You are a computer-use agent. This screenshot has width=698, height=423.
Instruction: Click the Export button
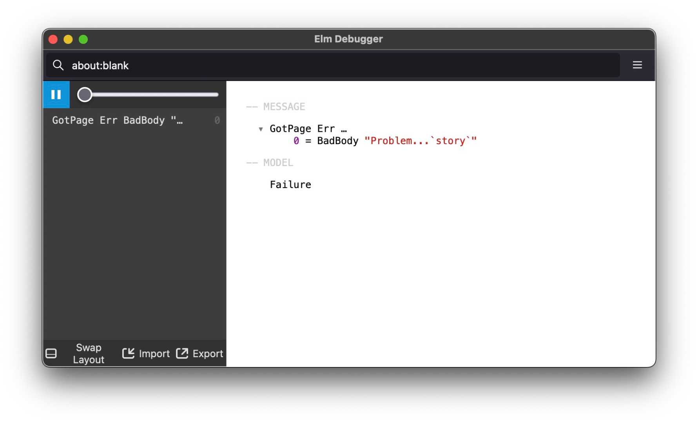pos(199,354)
